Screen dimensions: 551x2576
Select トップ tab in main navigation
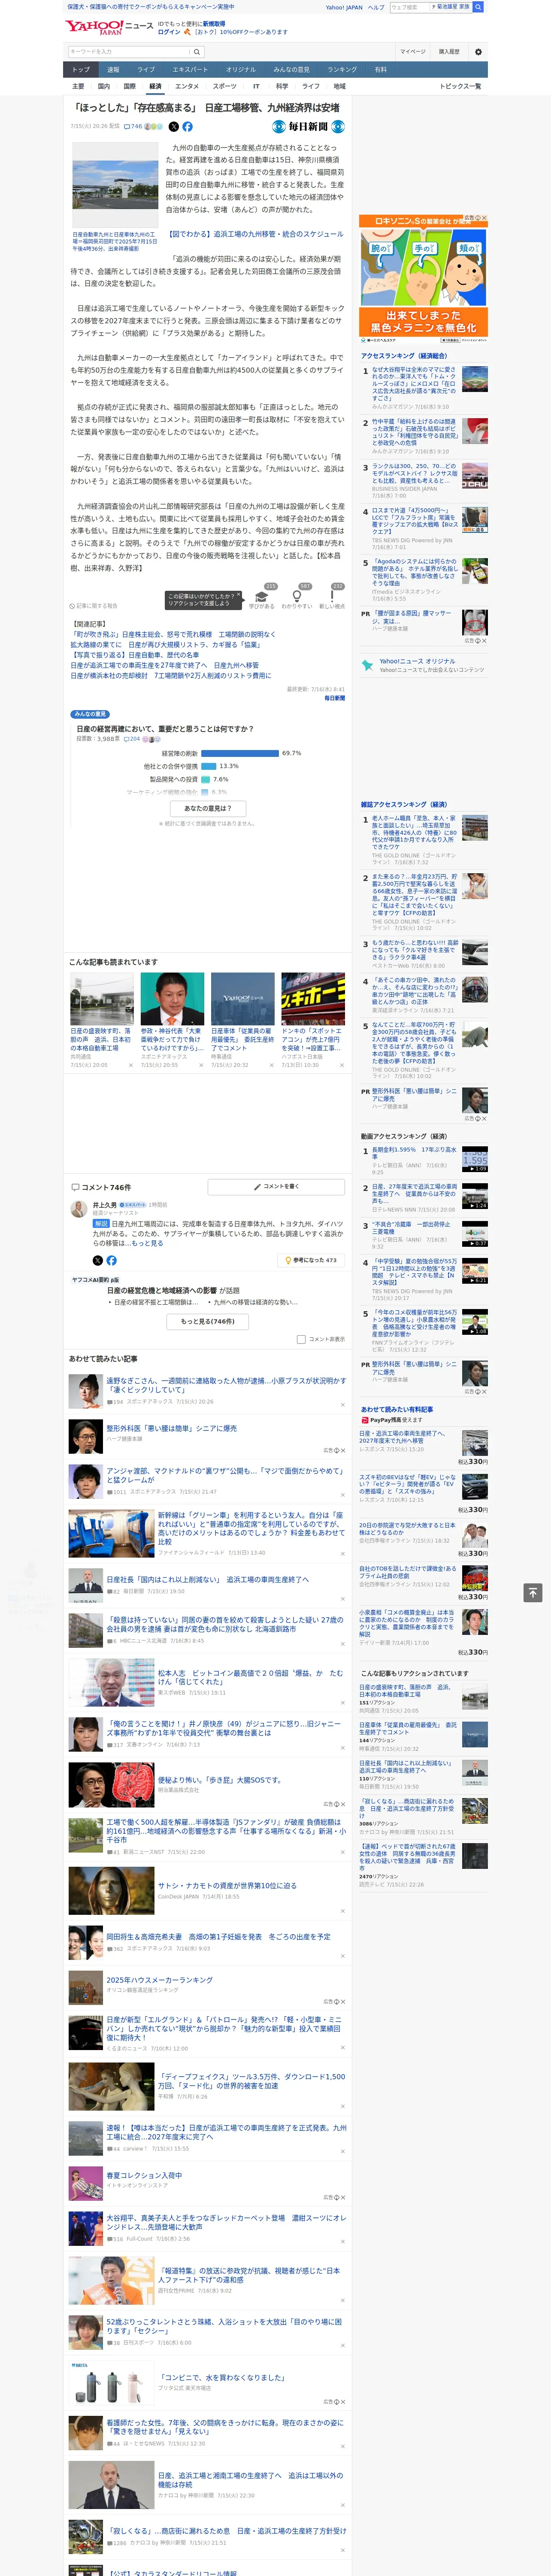81,70
